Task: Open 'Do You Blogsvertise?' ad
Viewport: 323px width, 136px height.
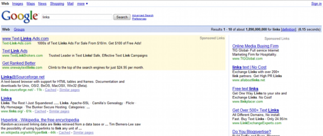Action: coord(252,131)
